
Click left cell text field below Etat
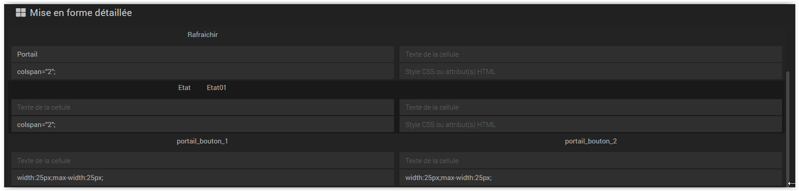202,107
